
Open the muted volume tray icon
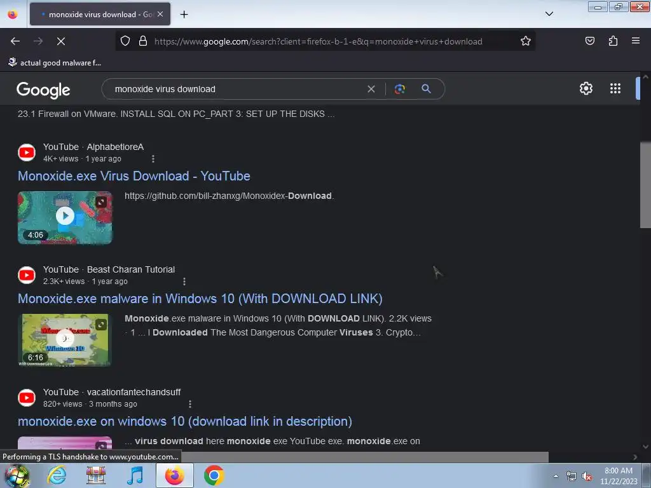pyautogui.click(x=587, y=477)
